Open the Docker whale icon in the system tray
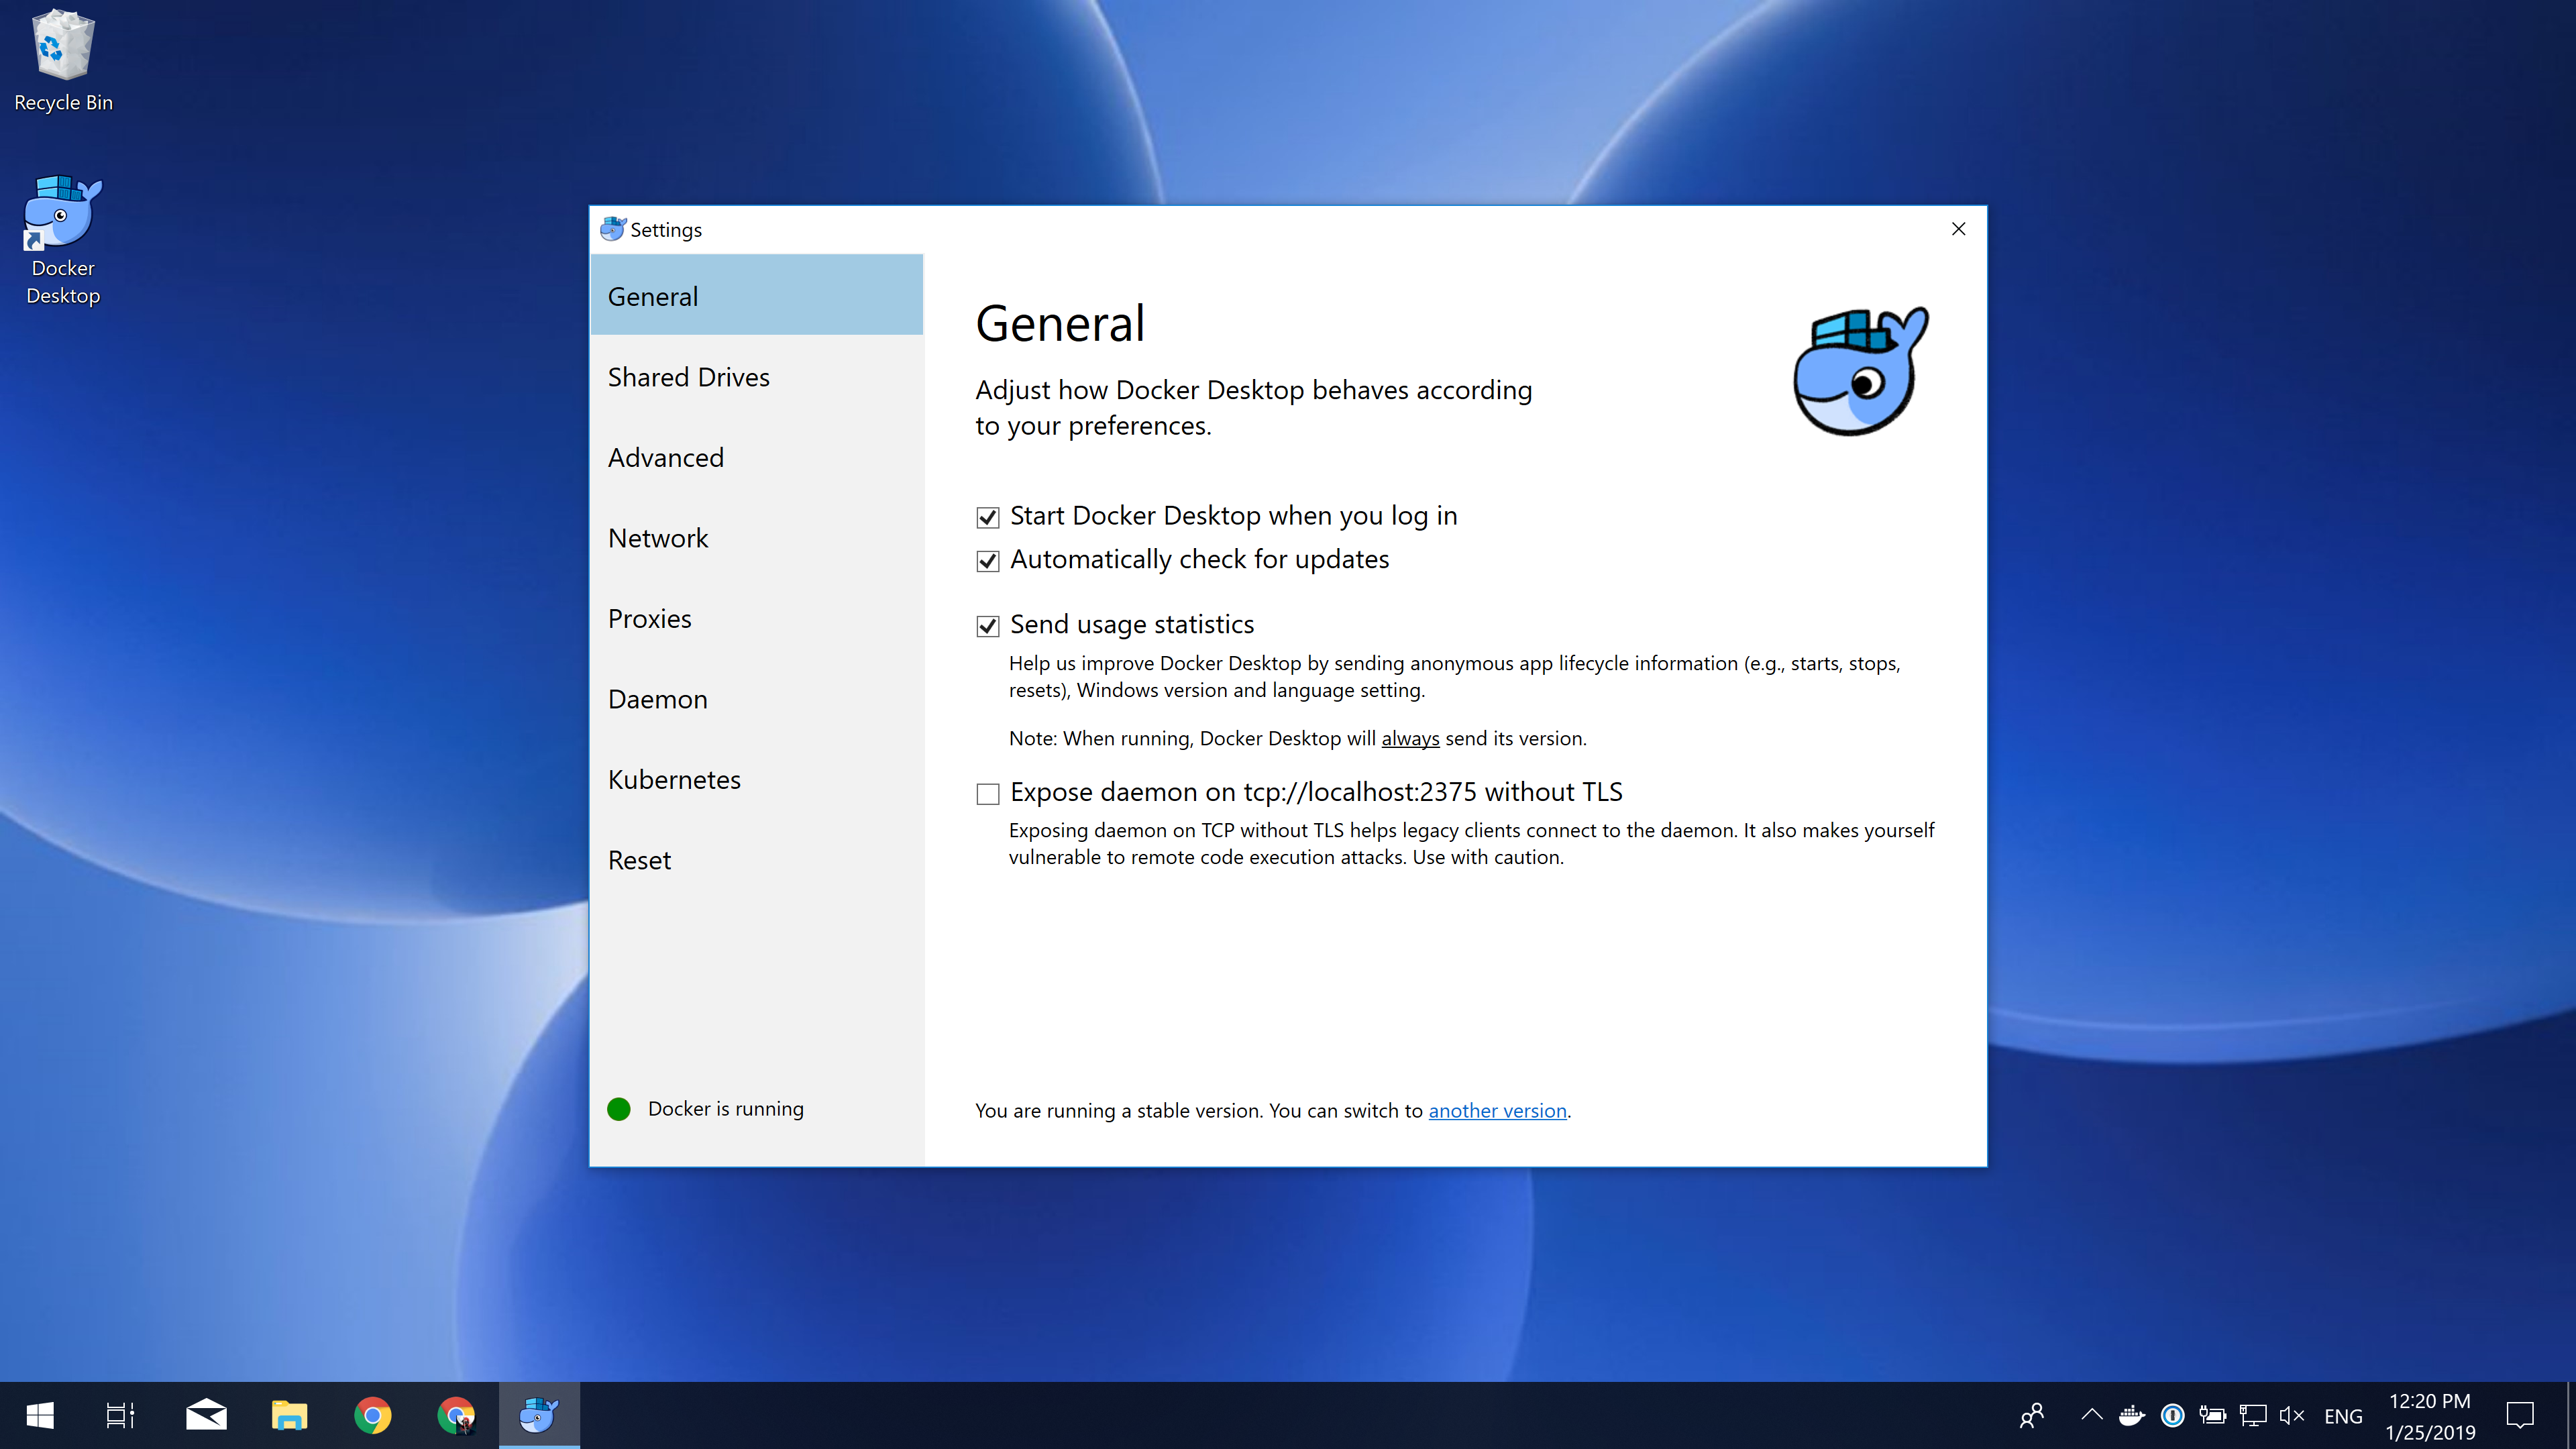The image size is (2576, 1449). click(x=2132, y=1415)
